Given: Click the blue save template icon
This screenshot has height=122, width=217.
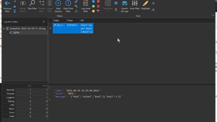Looking at the screenshot, I should pyautogui.click(x=116, y=3).
